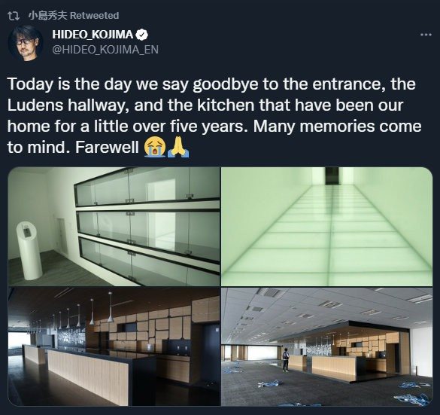
Task: Click the retweet arrows icon
Action: 14,16
